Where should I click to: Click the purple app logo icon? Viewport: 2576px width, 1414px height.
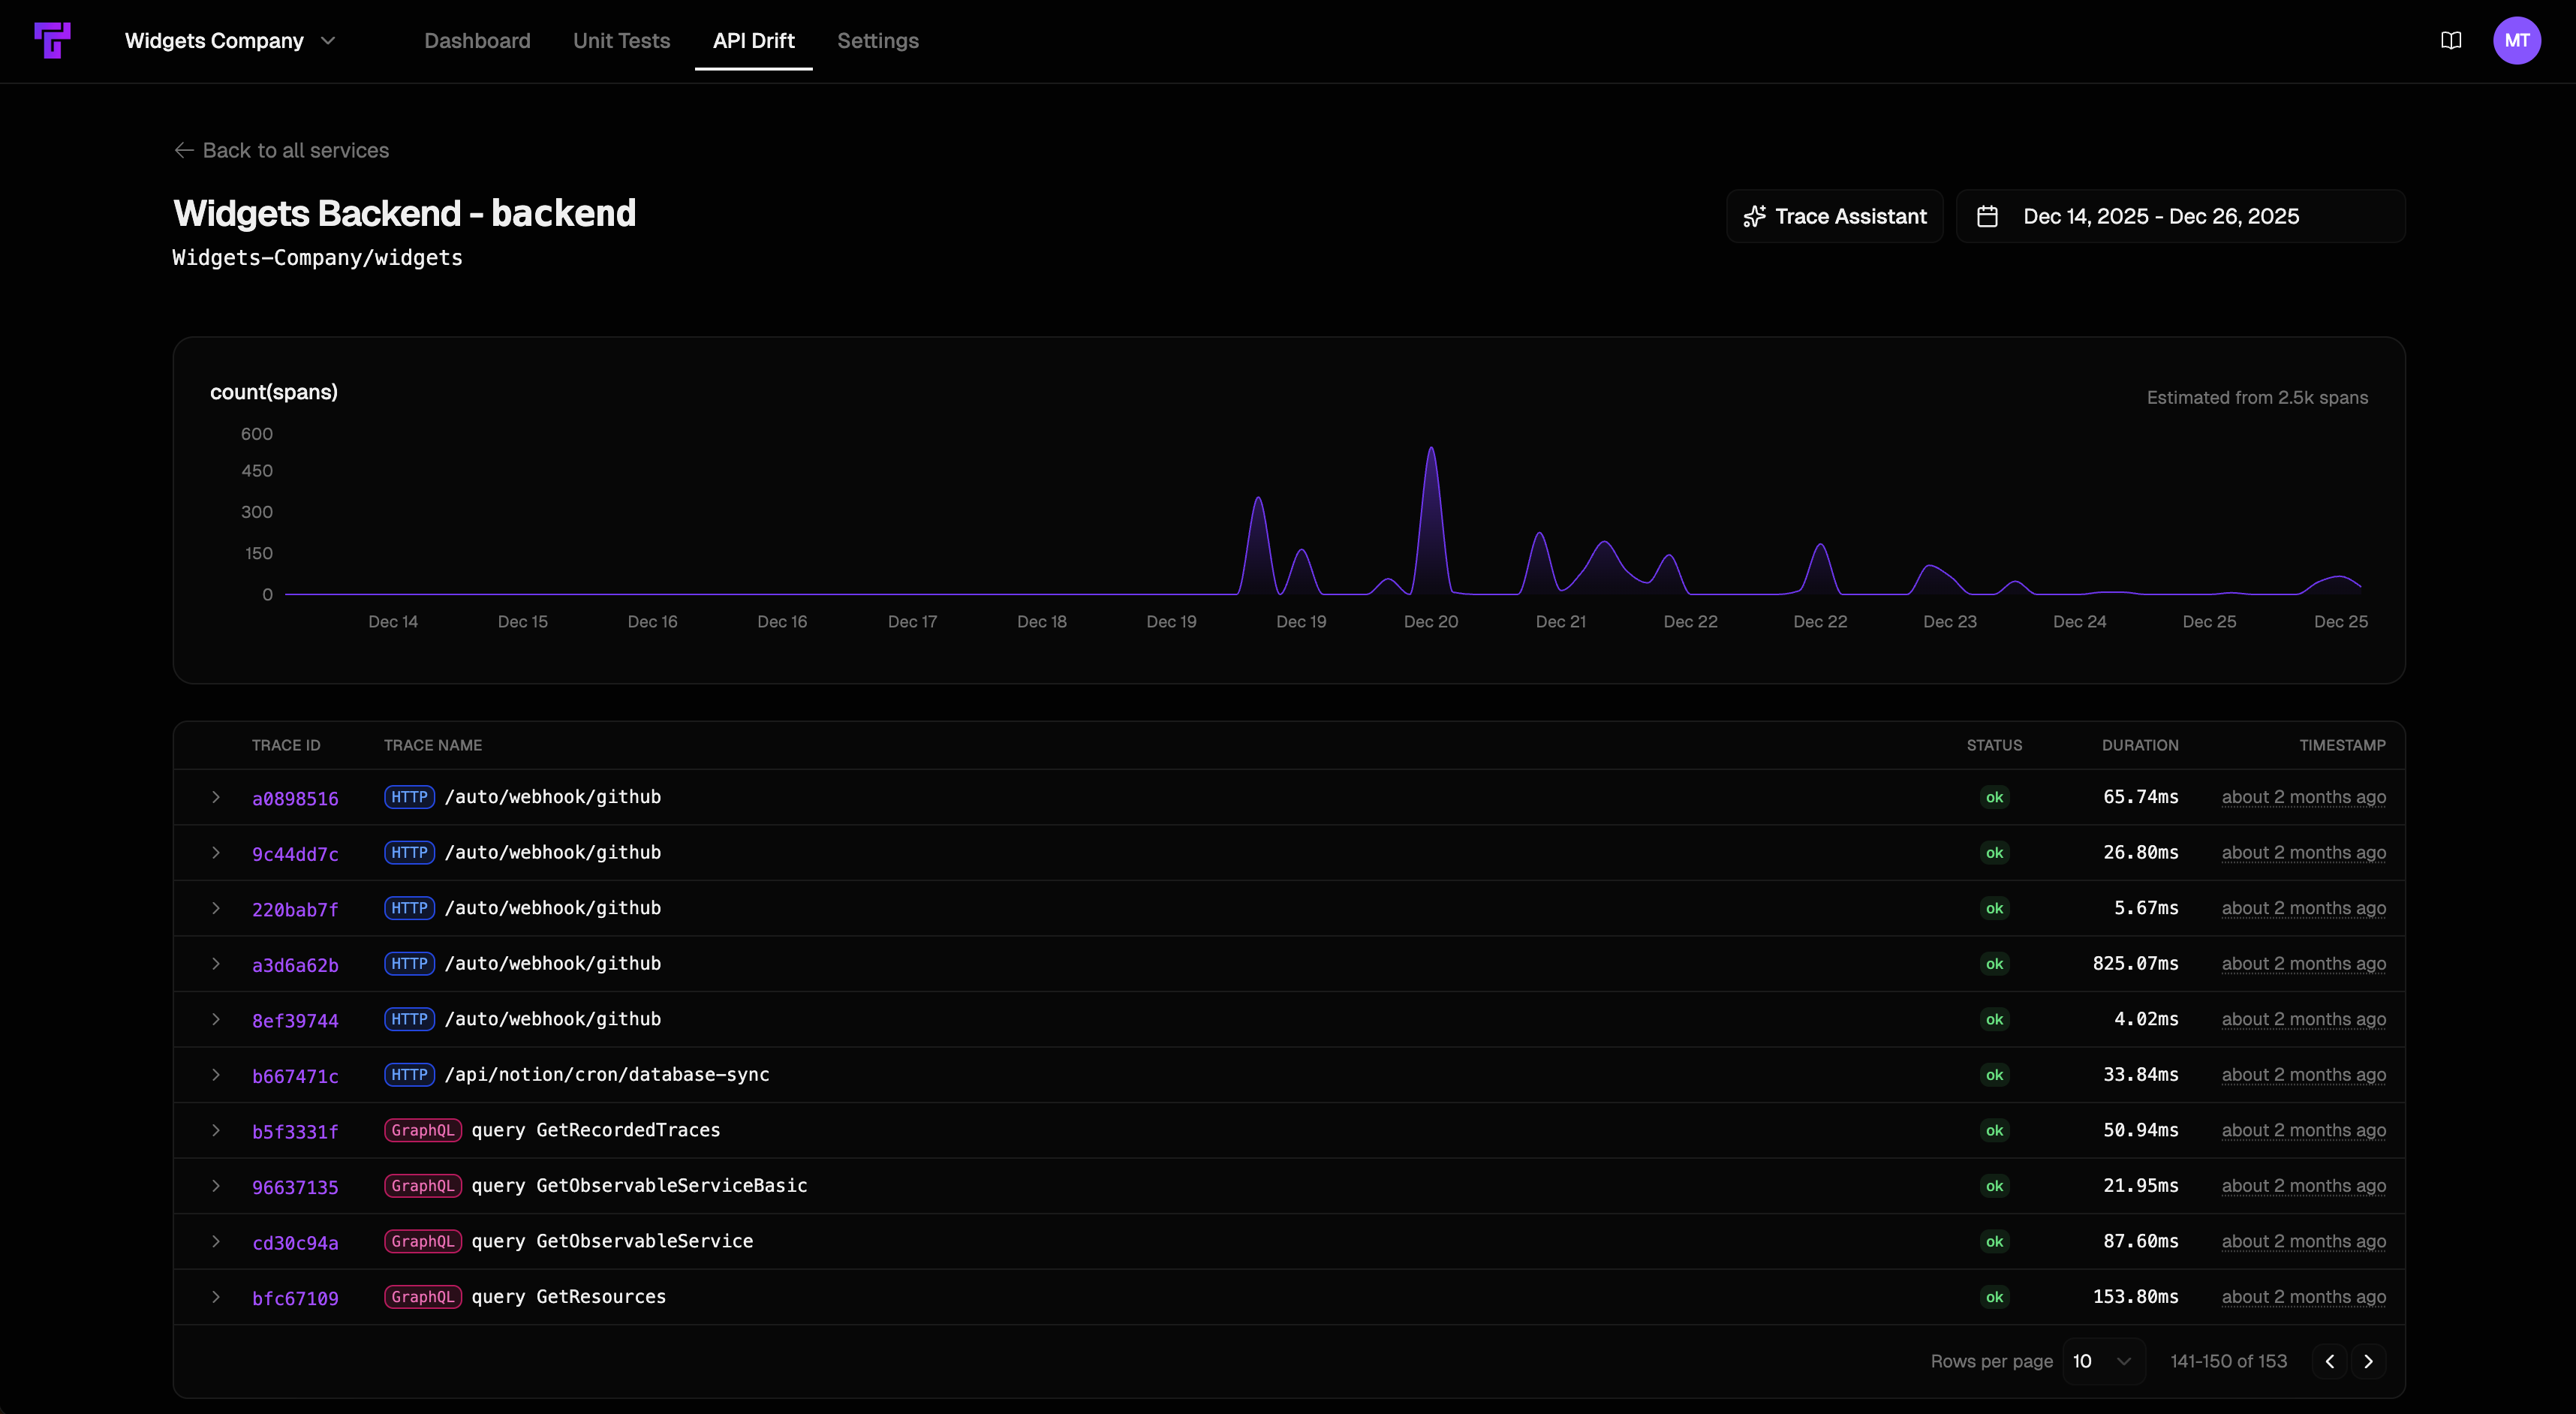(52, 40)
